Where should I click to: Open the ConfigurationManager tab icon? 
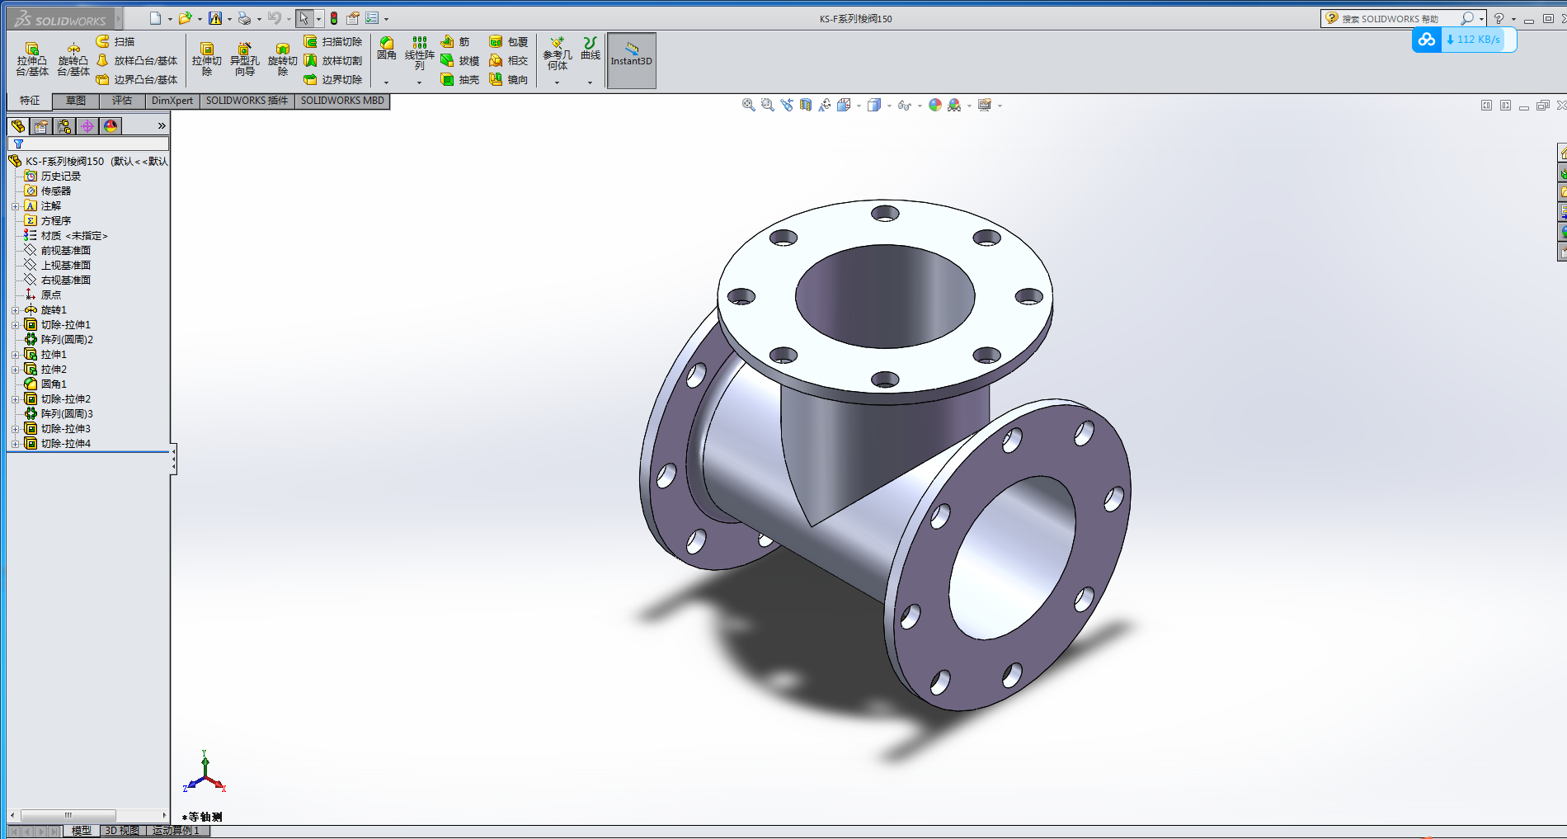64,126
